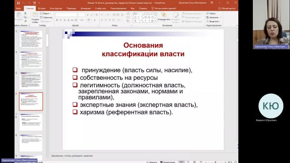Cut selection with the scissors icon

pyautogui.click(x=25, y=14)
